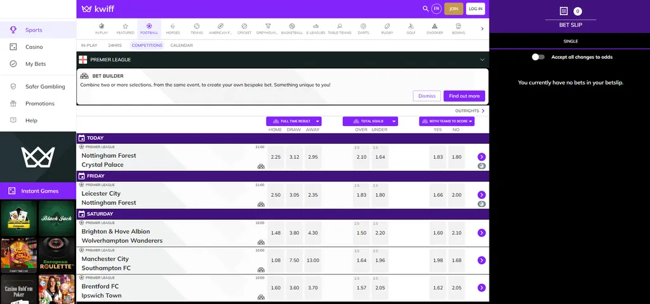Show more sports with right arrow

[482, 28]
